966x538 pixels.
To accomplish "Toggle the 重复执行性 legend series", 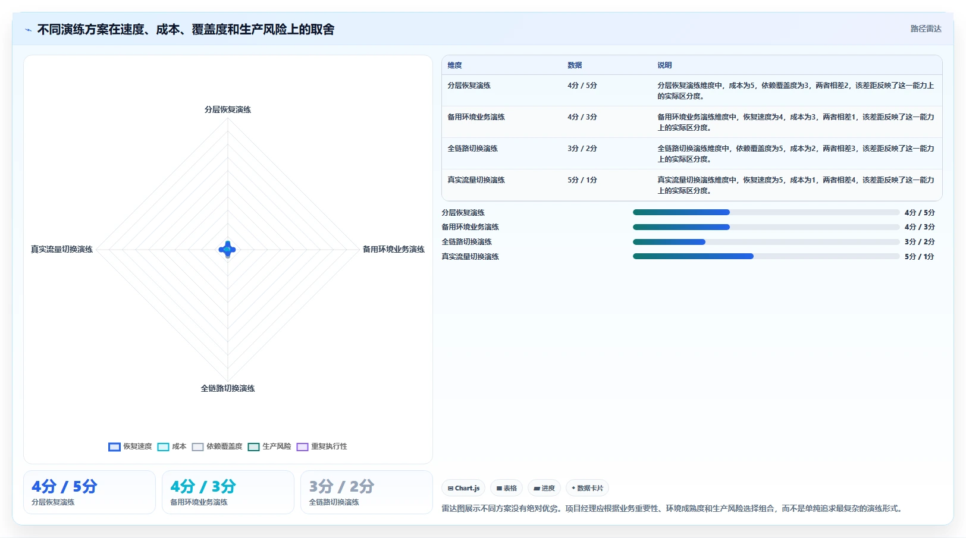I will coord(321,446).
